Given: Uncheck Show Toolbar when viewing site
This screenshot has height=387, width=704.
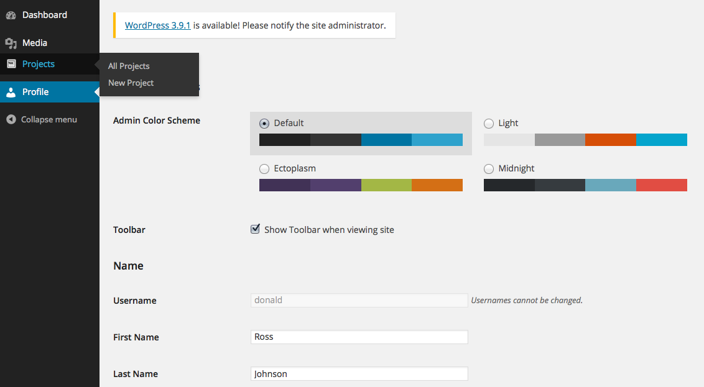Looking at the screenshot, I should point(255,229).
